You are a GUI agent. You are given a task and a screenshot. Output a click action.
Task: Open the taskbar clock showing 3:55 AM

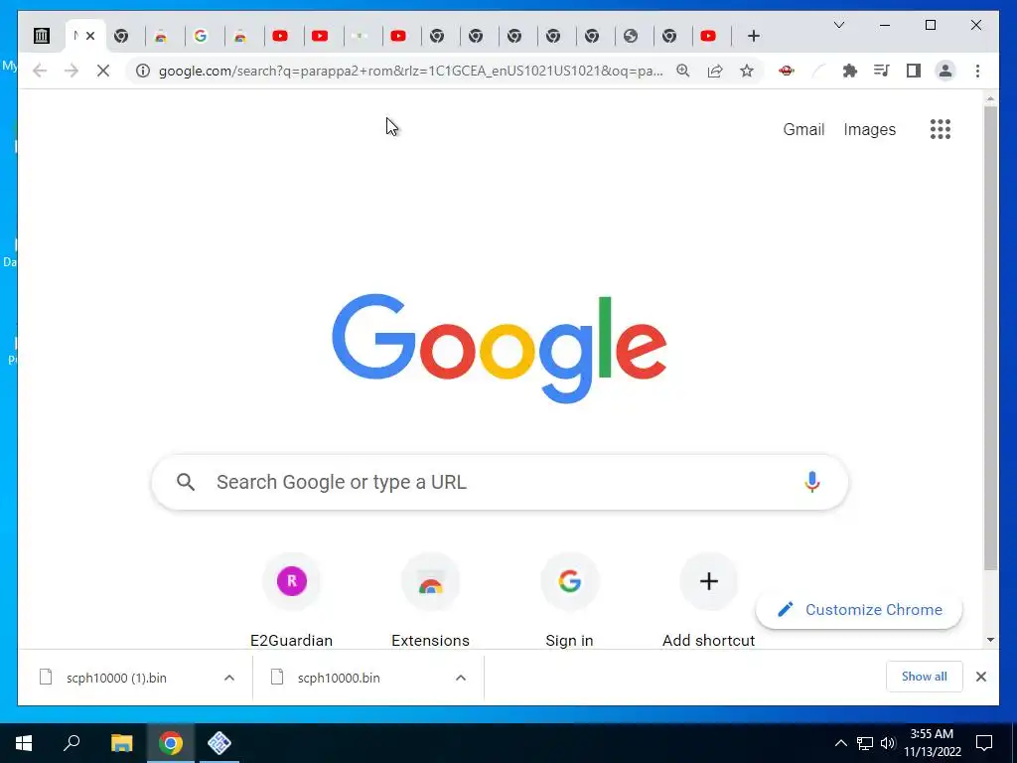click(932, 743)
